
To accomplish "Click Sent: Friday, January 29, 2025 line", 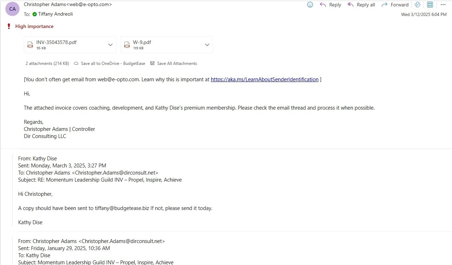I will [x=64, y=248].
